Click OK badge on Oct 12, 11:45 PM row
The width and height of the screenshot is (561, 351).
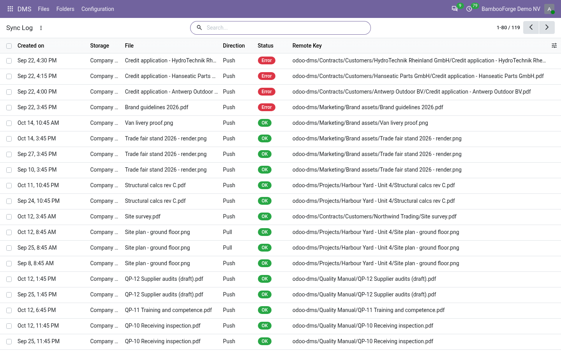tap(265, 326)
